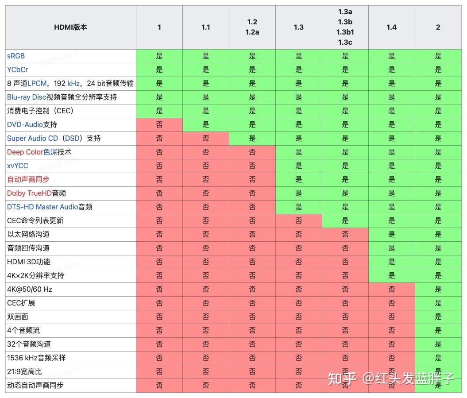Click 是 for DVD-Audio in version 1.1
The width and height of the screenshot is (467, 398).
pos(206,124)
